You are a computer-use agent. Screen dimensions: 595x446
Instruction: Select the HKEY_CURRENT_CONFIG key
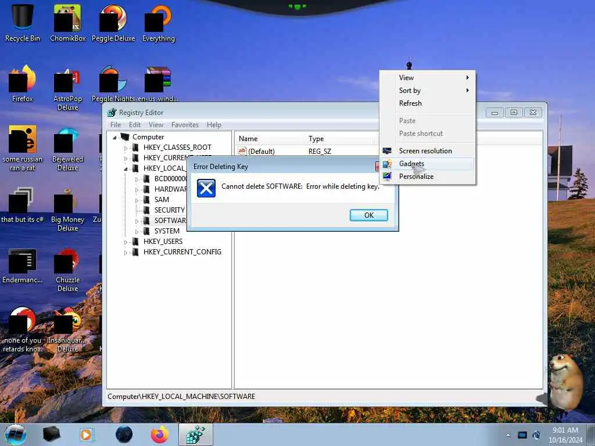click(x=182, y=252)
